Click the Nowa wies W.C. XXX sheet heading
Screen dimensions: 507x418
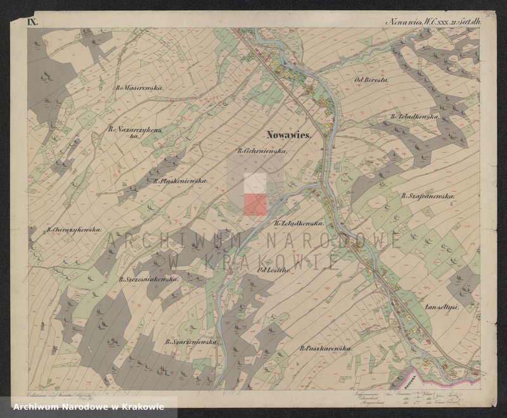[433, 23]
